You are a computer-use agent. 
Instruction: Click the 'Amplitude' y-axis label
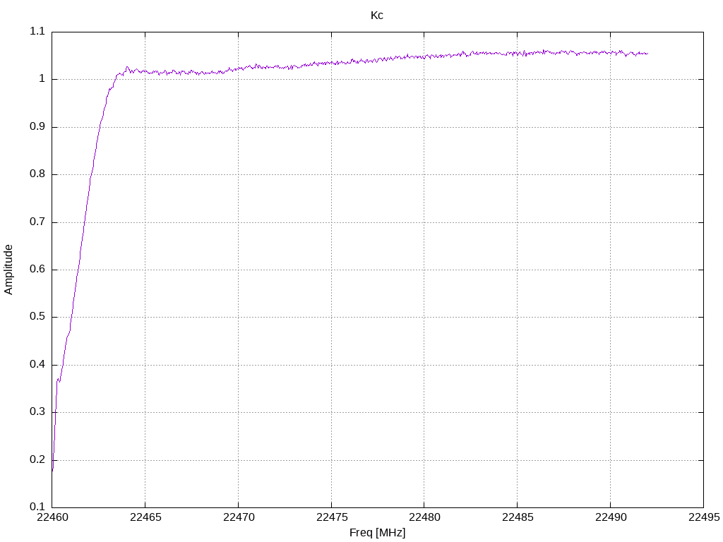pyautogui.click(x=8, y=270)
